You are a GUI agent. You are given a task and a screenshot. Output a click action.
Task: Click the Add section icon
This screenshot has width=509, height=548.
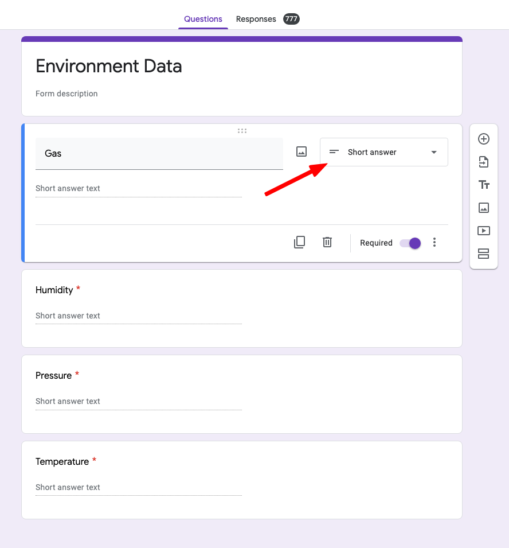[483, 254]
